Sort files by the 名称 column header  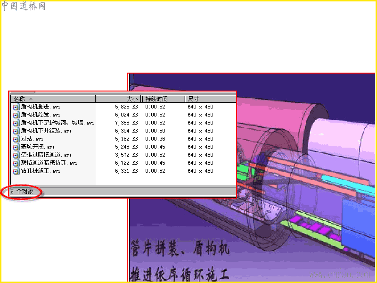point(53,99)
